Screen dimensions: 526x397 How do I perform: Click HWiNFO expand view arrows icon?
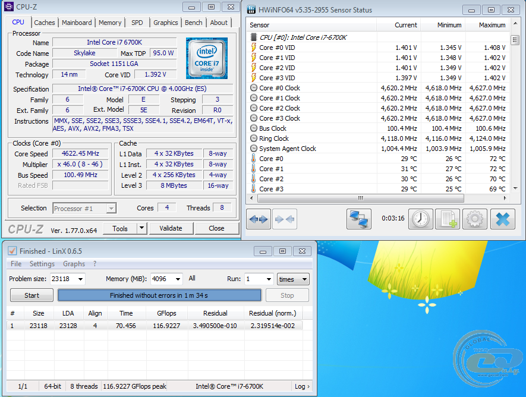coord(259,219)
